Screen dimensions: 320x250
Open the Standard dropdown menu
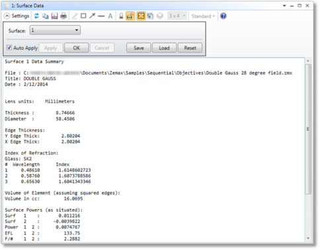(203, 16)
